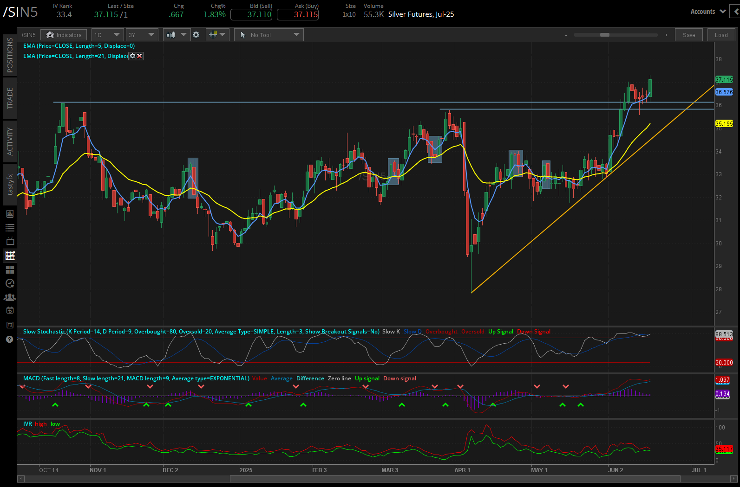Select EMA Length=21 study label
The width and height of the screenshot is (740, 487).
(76, 56)
